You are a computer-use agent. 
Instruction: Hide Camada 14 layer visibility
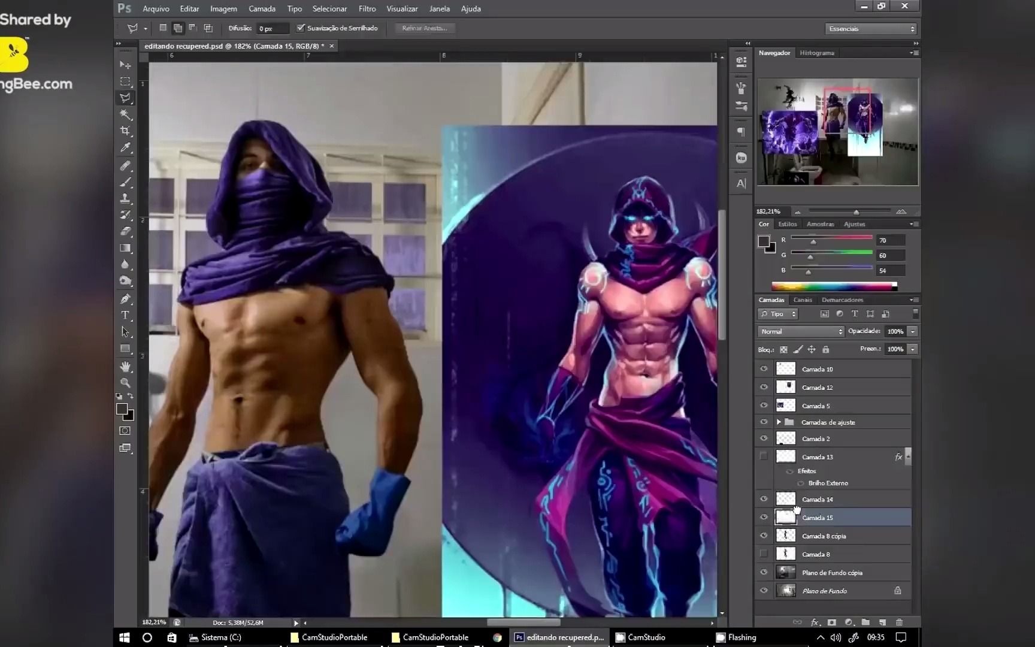(x=764, y=499)
